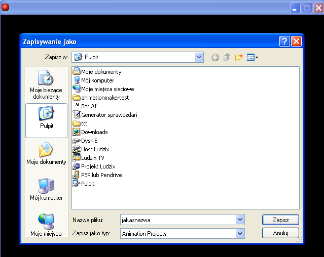324x257 pixels.
Task: Select the Generator sprawozdań item
Action: (x=109, y=115)
